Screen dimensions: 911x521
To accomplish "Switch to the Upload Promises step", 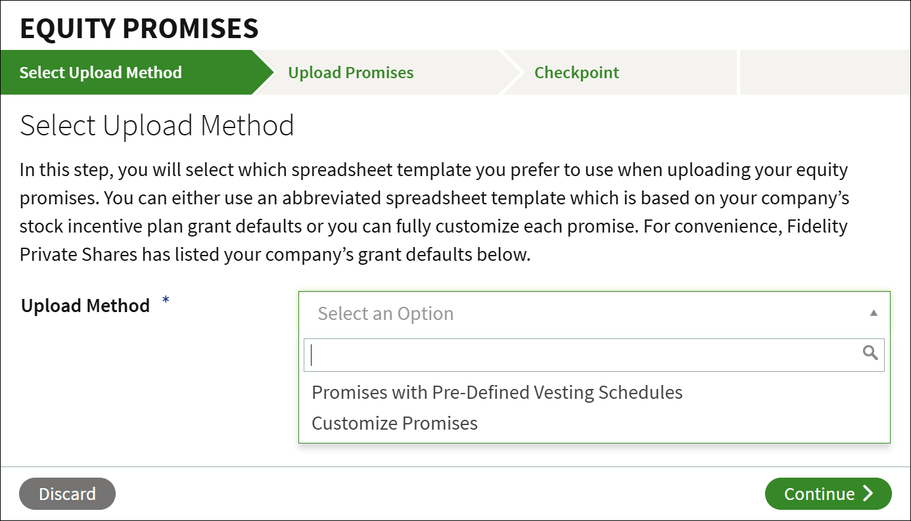I will pos(351,72).
